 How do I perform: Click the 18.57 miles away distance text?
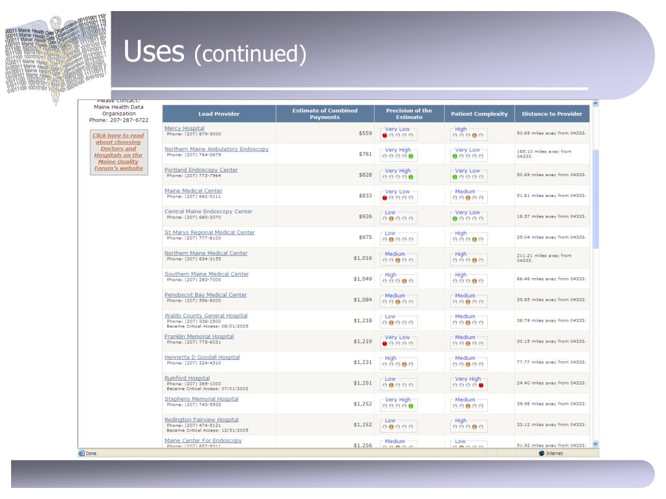(552, 216)
